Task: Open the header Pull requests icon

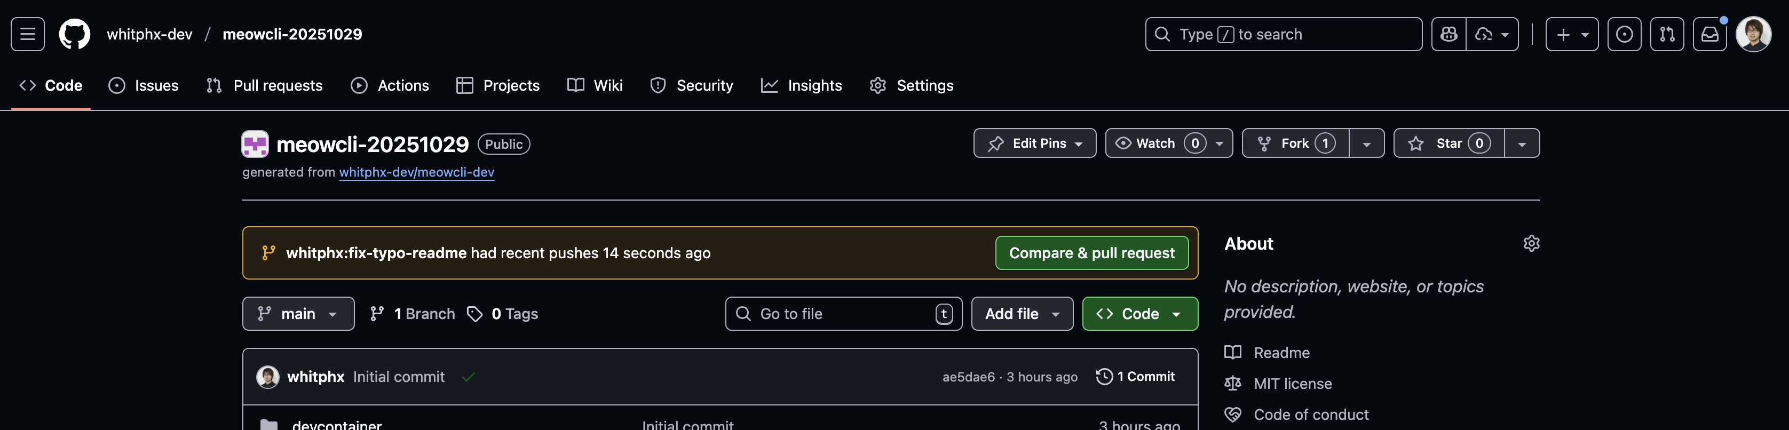Action: pyautogui.click(x=1667, y=34)
